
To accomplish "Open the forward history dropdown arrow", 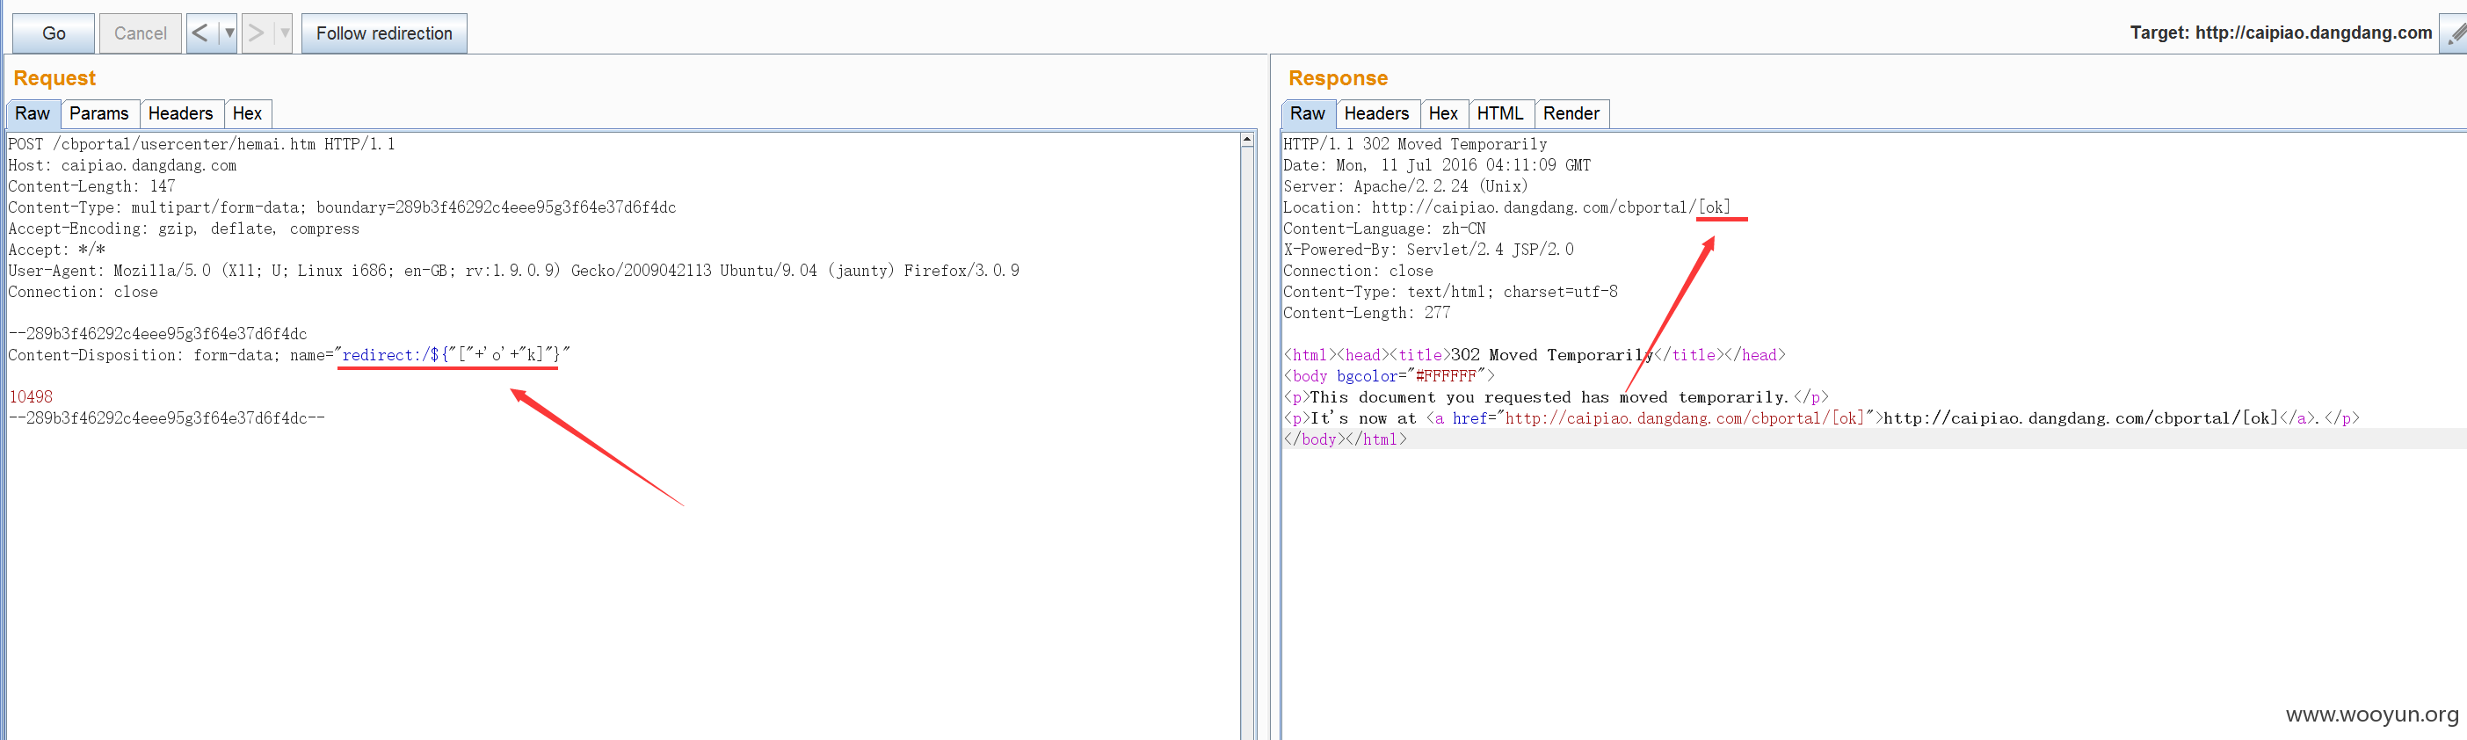I will point(284,33).
